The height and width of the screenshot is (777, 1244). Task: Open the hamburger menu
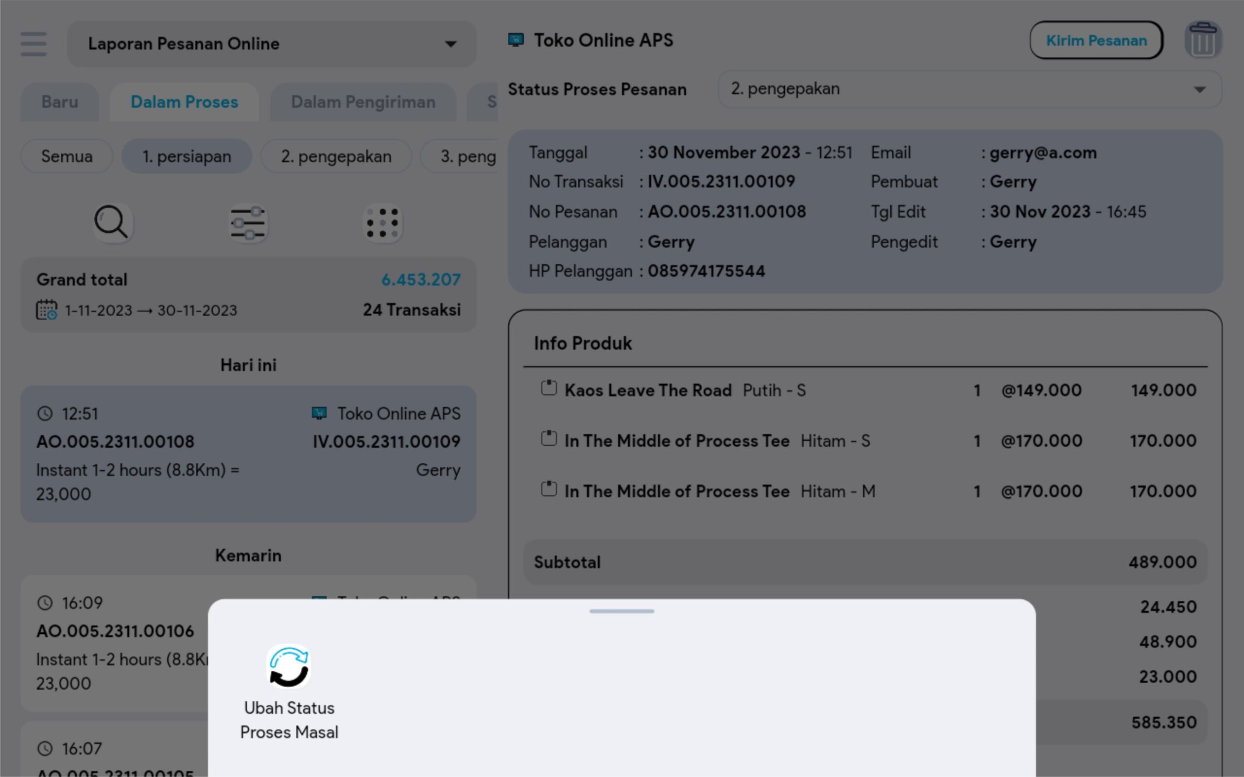[34, 44]
